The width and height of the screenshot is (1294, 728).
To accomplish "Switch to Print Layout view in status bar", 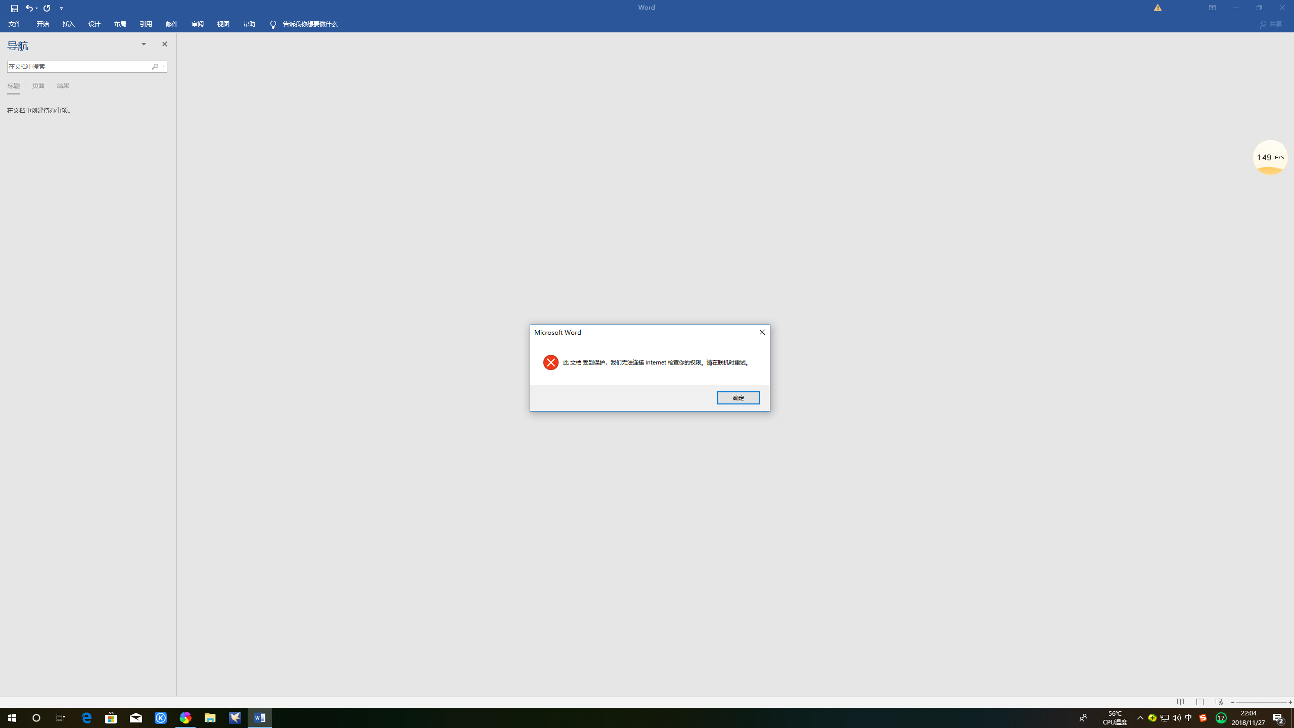I will tap(1199, 702).
